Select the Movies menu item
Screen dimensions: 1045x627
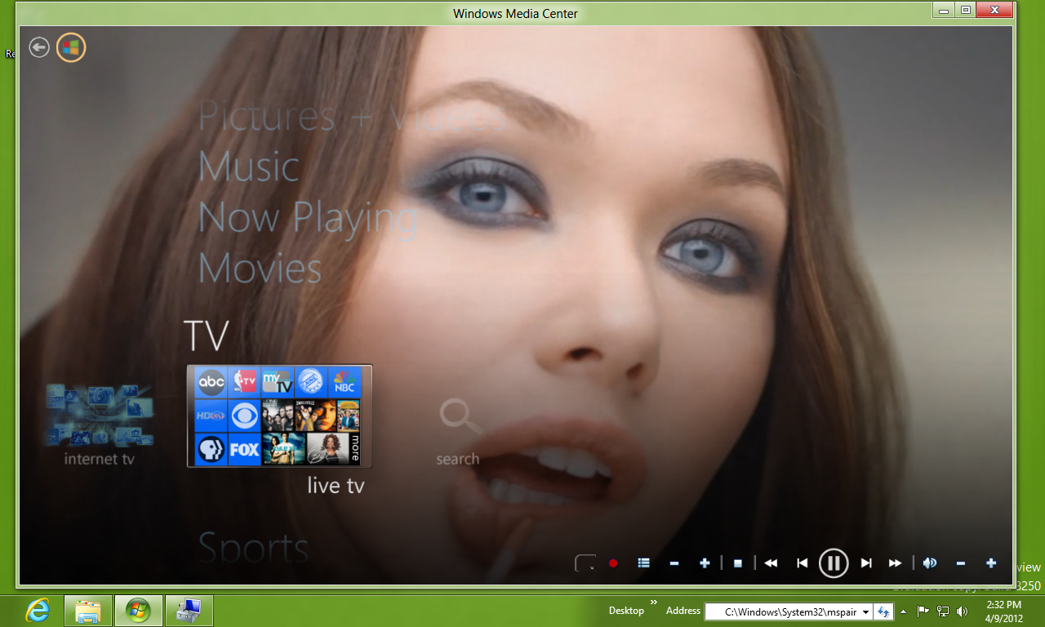pyautogui.click(x=260, y=268)
